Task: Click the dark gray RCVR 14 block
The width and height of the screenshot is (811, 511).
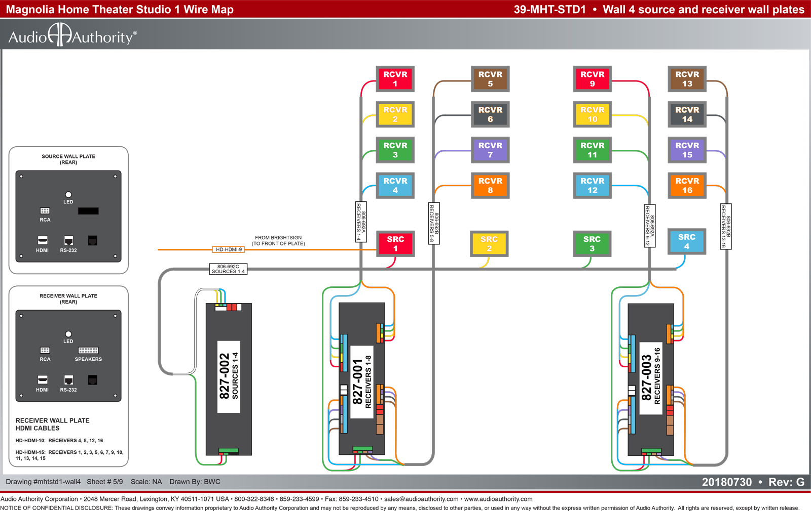Action: click(x=687, y=114)
